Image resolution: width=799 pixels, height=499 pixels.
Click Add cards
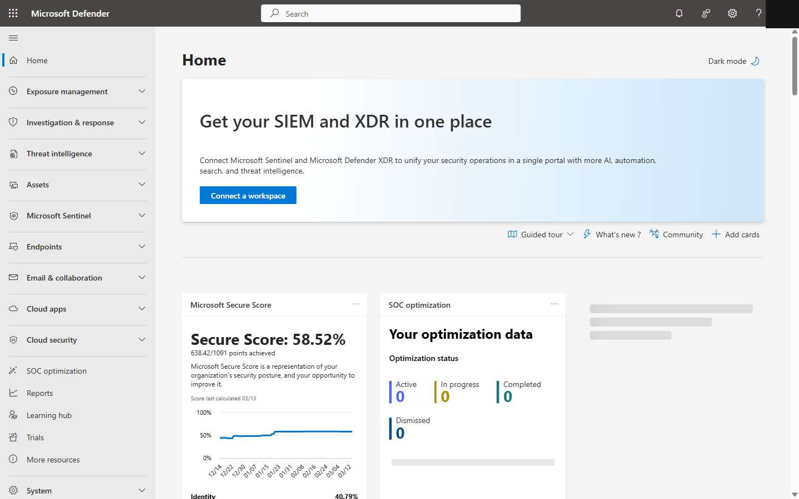click(x=735, y=234)
